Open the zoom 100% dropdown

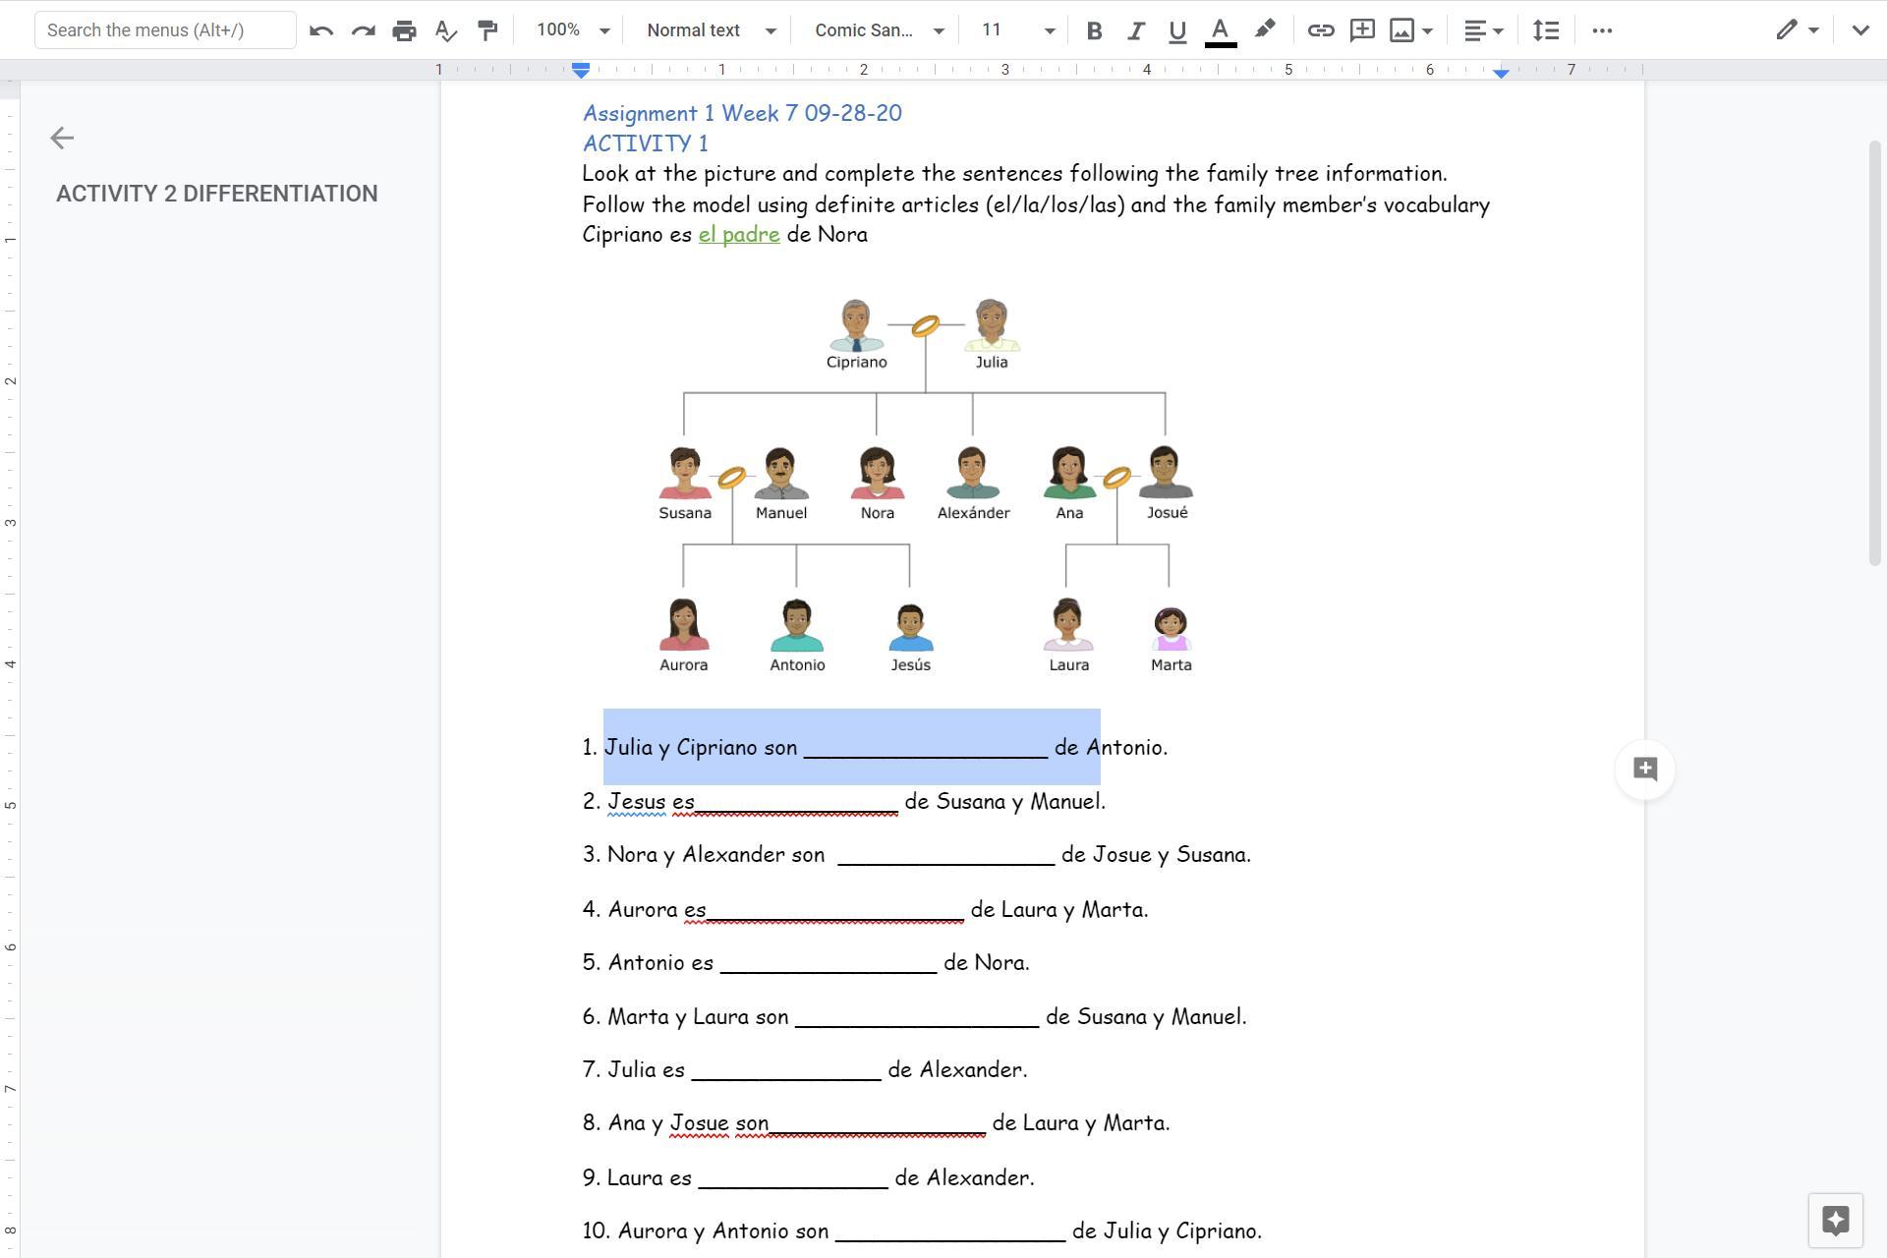point(572,30)
